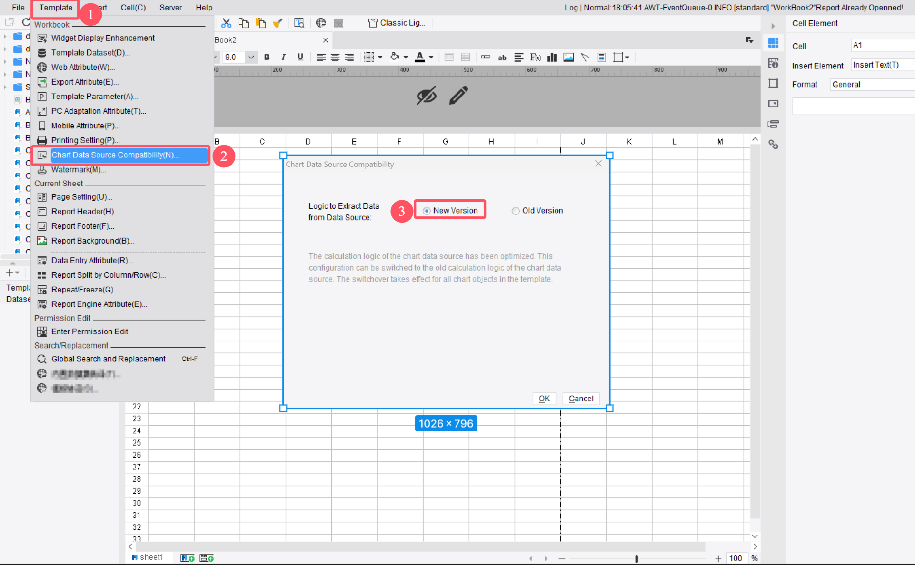Insert formula with the F(x) icon
Screen dimensions: 915x565
pyautogui.click(x=535, y=58)
